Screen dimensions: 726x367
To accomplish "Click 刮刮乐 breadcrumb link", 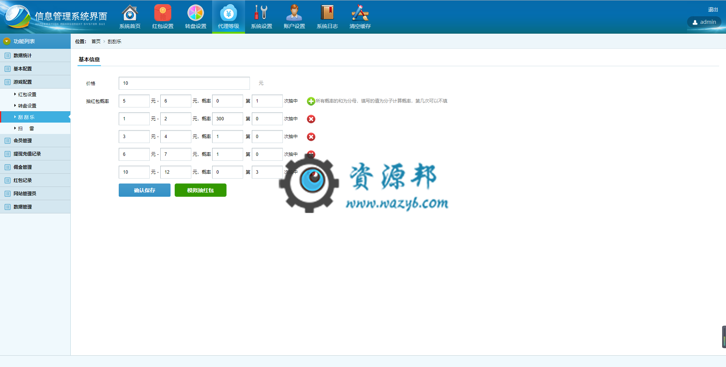I will click(114, 42).
